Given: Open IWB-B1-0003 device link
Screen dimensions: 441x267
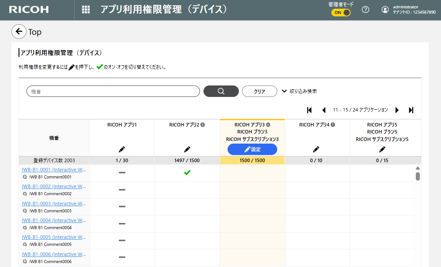Looking at the screenshot, I should 54,204.
